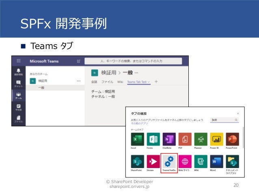Click the 一般 breadcrumb in channel header
Screen dimensions: 259x194
point(128,72)
